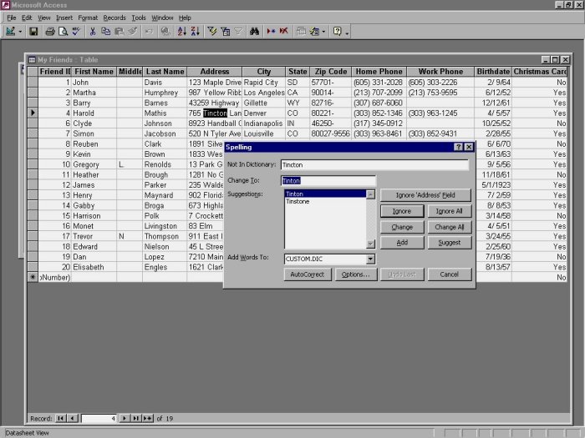The height and width of the screenshot is (438, 585).
Task: Click in the Change To text field
Action: tap(328, 180)
